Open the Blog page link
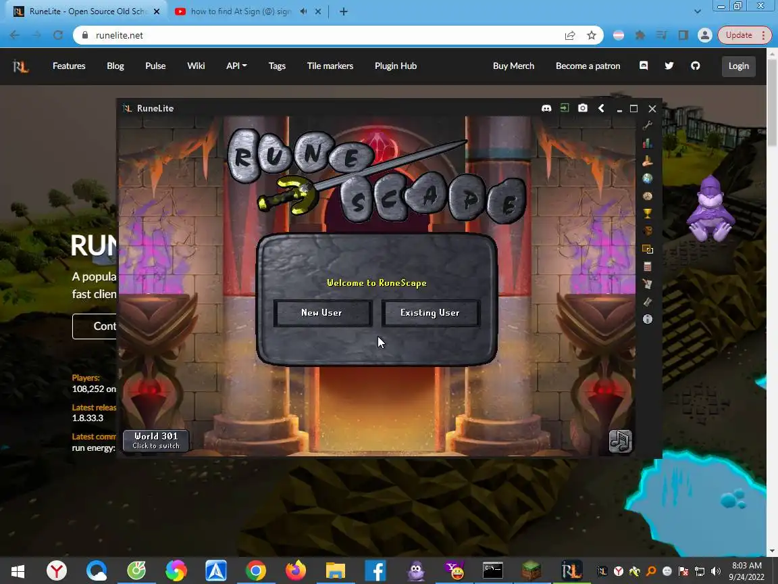Viewport: 778px width, 584px height. point(115,66)
